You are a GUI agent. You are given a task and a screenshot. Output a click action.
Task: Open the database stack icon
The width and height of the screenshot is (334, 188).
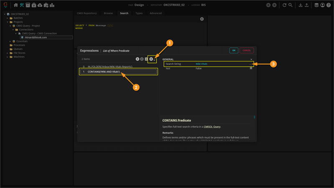pos(316,5)
